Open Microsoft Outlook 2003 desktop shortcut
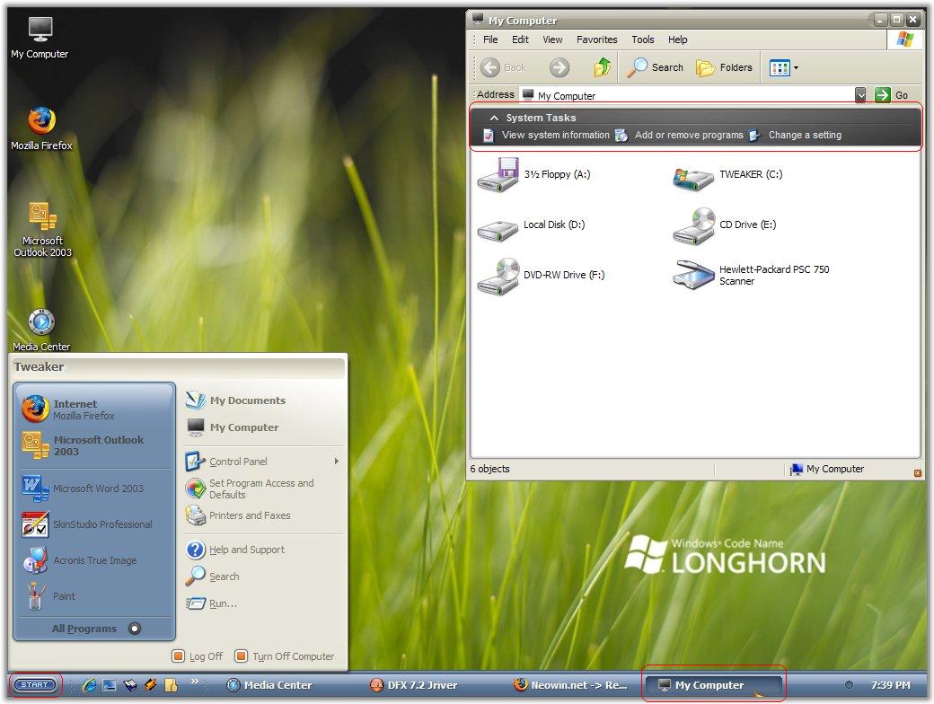The image size is (934, 704). click(41, 216)
